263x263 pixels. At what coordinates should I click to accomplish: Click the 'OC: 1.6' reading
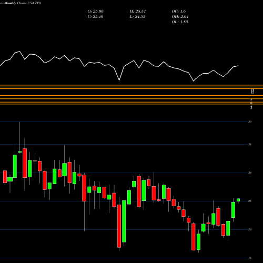pyautogui.click(x=179, y=12)
